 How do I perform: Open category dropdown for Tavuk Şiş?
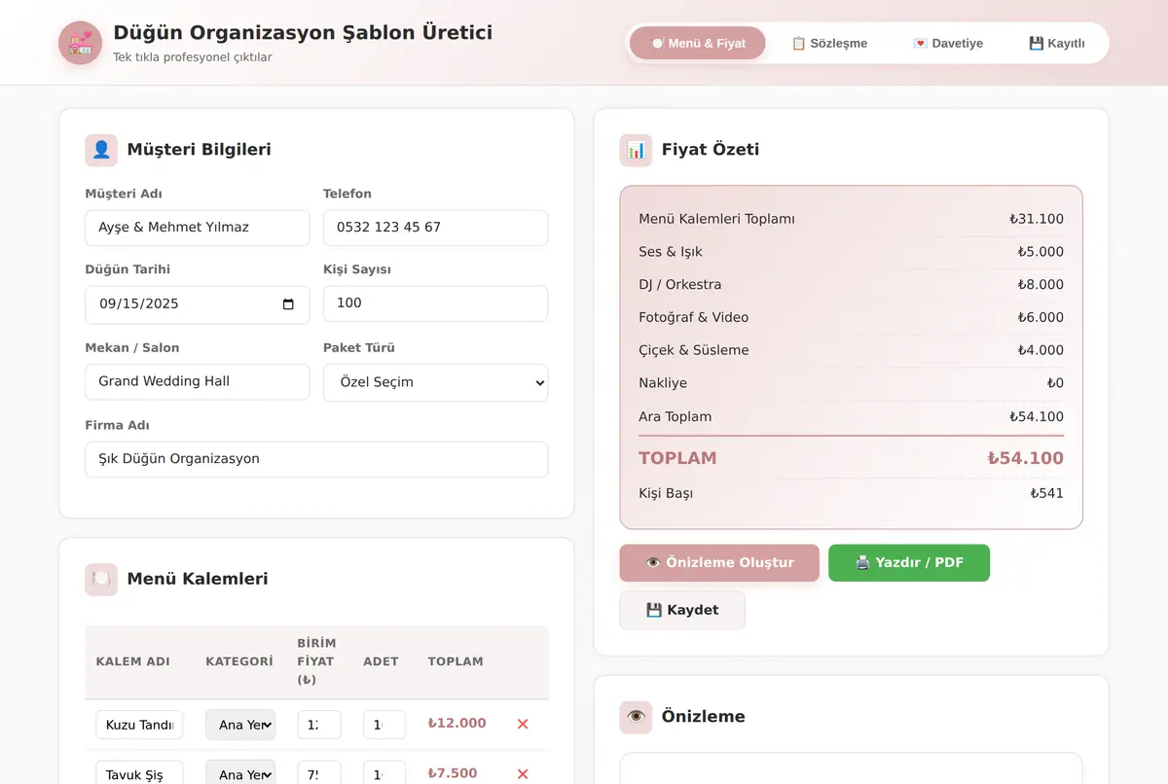[x=240, y=774]
